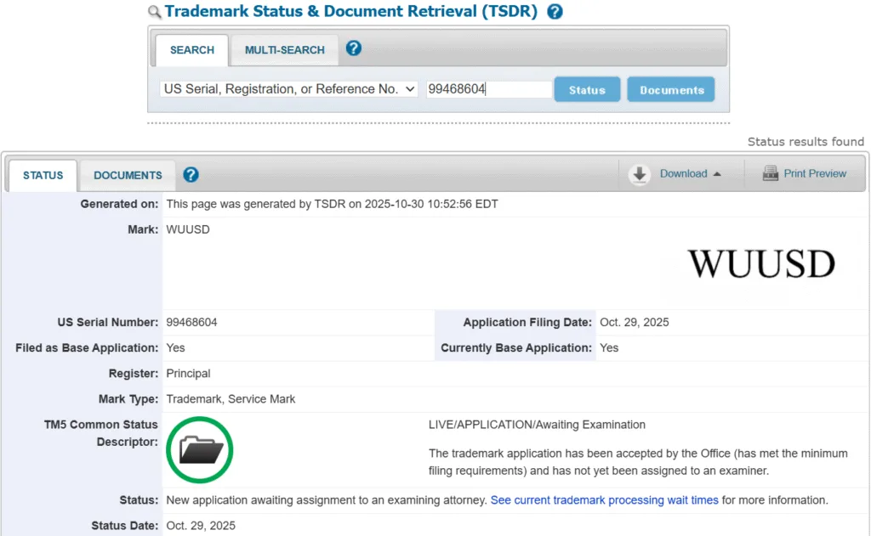The image size is (871, 536).
Task: Open the DOCUMENTS tab in the results panel
Action: [x=127, y=175]
